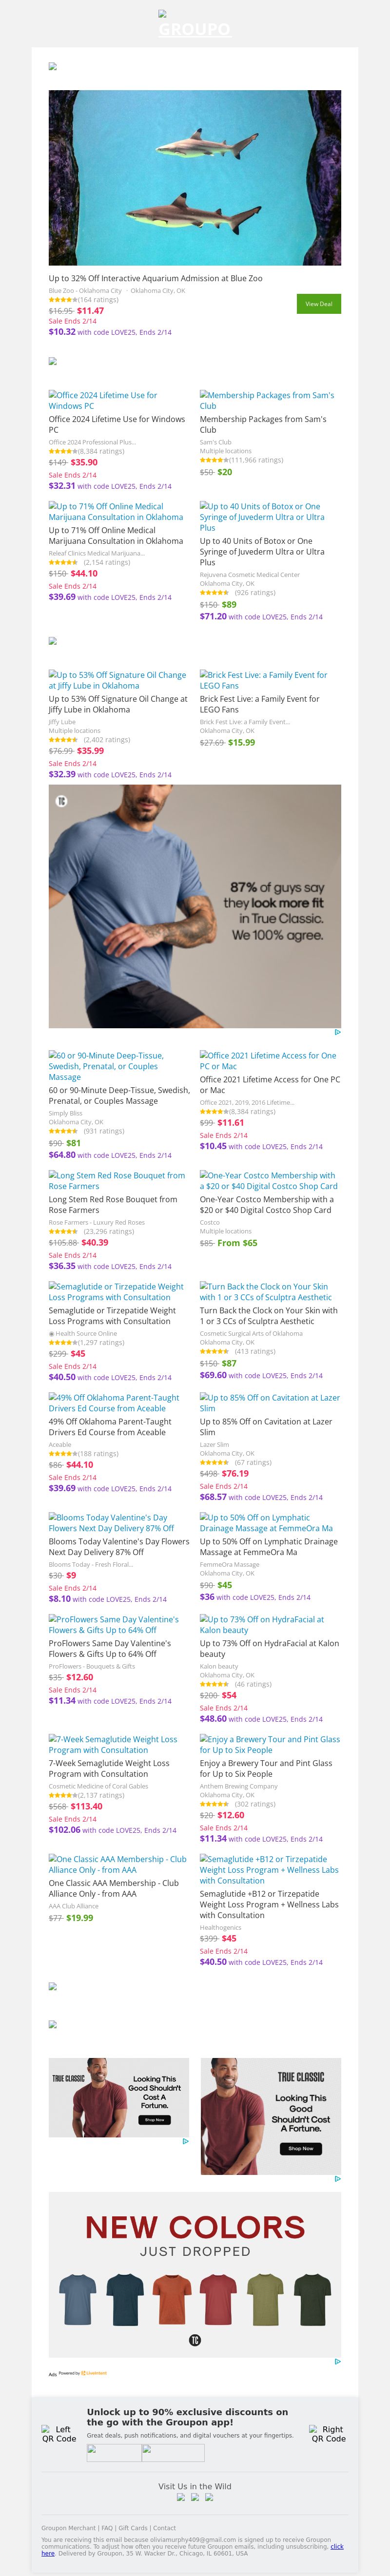
Task: Click Shop Now on the right True Classic ad
Action: [300, 2148]
